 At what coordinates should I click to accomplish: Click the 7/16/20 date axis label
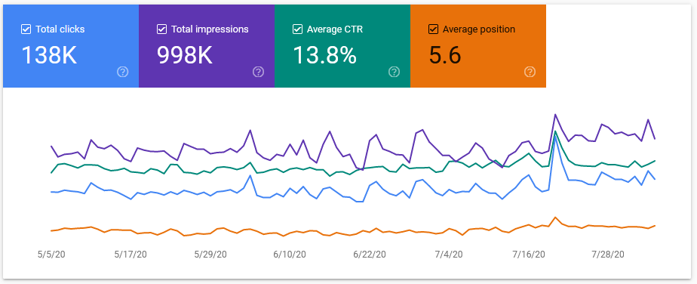point(529,255)
